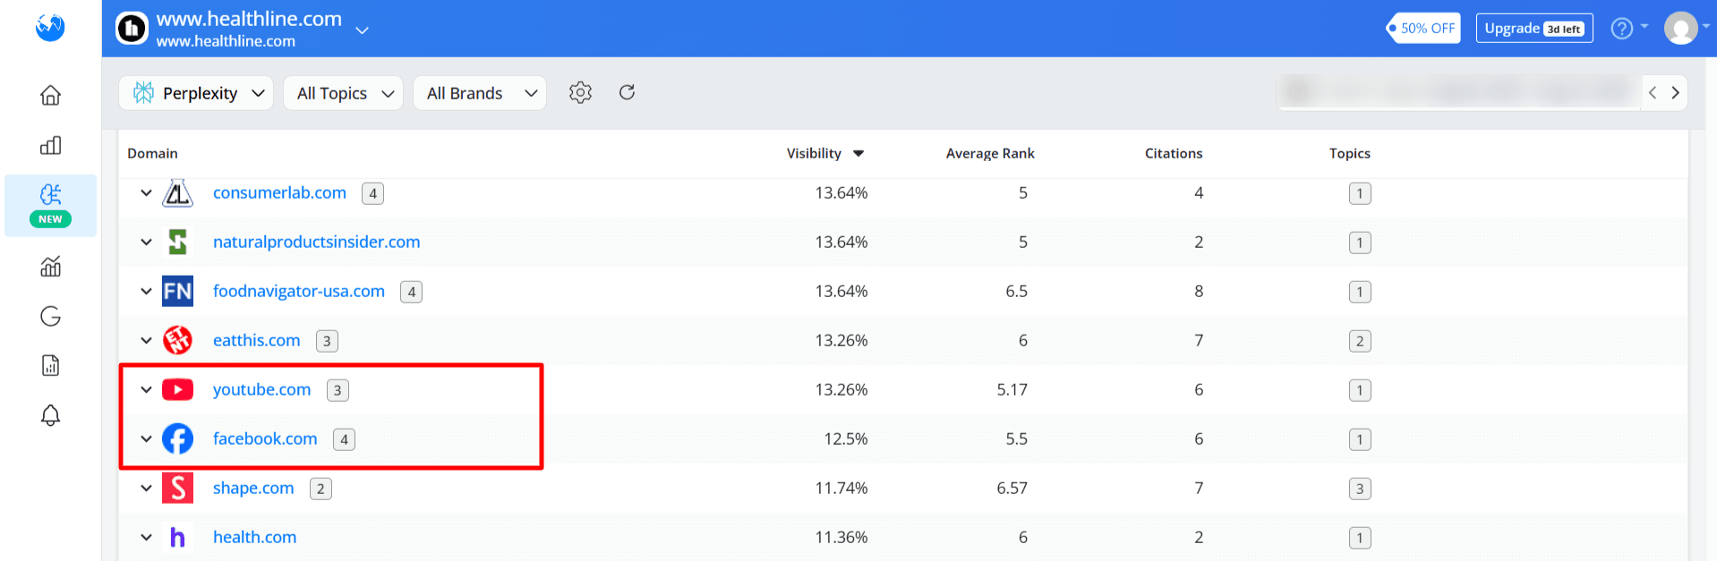Click the naturalproductsinsider.com favicon
Viewport: 1717px width, 561px height.
[177, 242]
